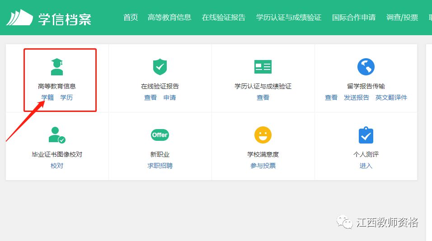Click the 求职招聘 link
432x241 pixels.
click(x=160, y=166)
